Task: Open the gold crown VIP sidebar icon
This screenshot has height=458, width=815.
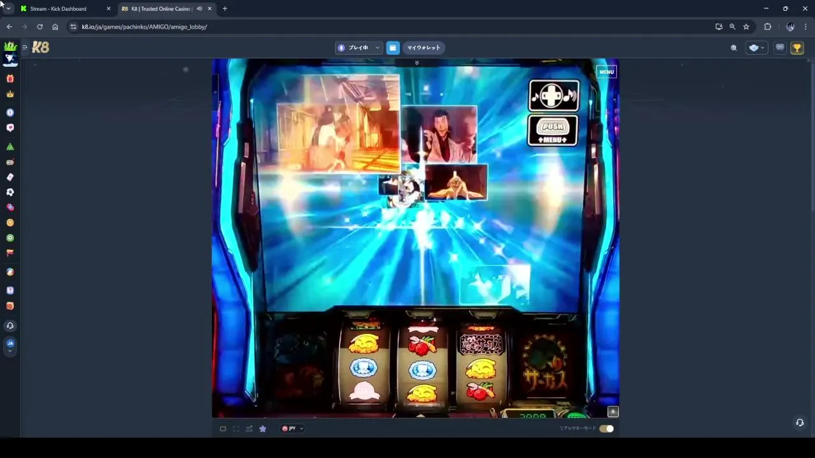Action: point(10,94)
